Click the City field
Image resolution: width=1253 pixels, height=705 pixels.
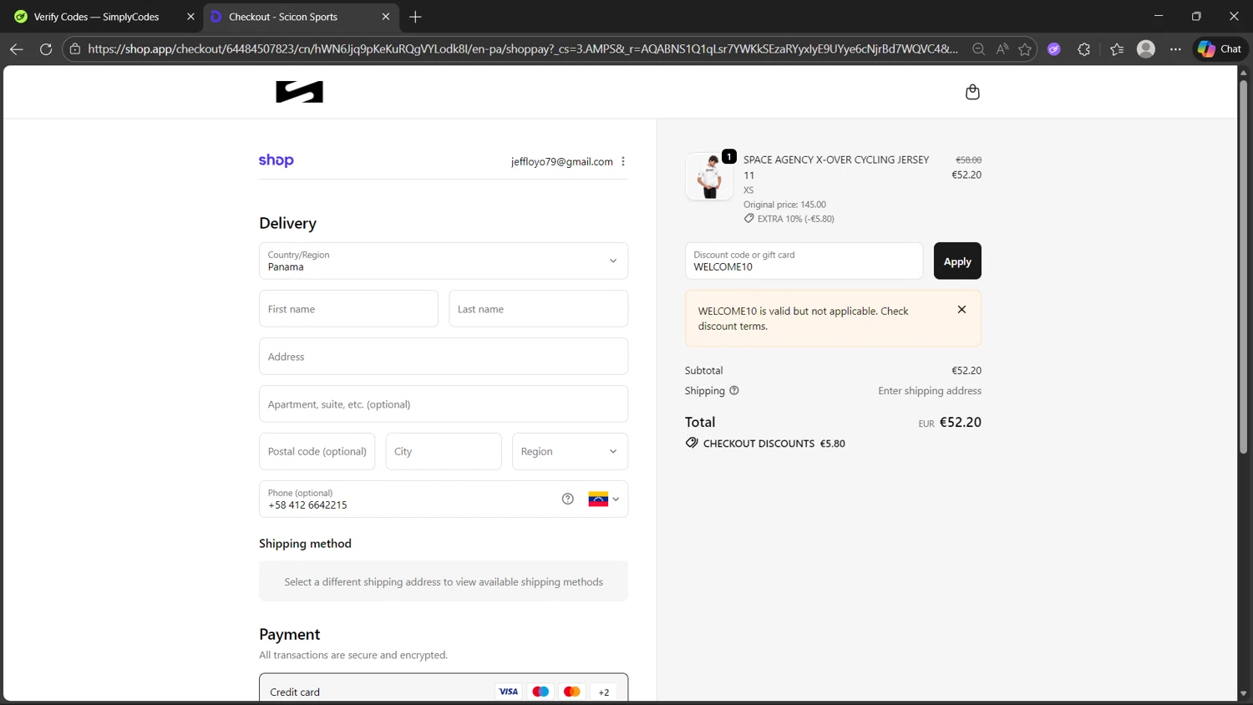(x=444, y=451)
